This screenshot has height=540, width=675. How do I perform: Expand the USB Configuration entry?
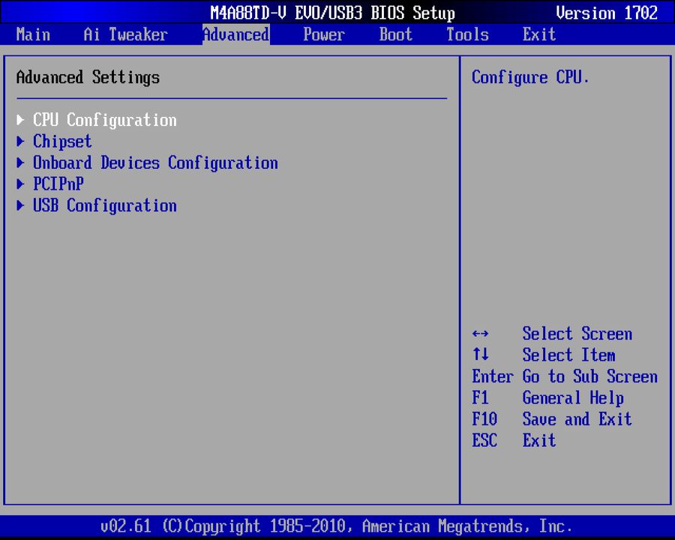(x=104, y=205)
